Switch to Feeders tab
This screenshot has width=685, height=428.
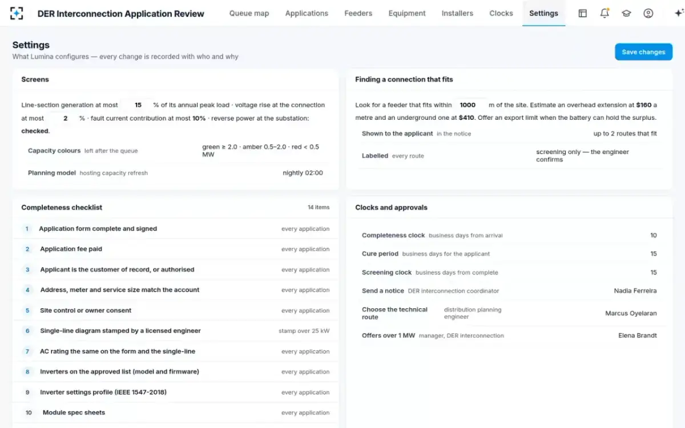coord(358,13)
